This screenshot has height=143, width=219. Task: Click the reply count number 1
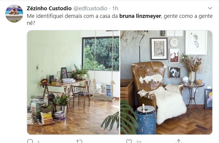click(x=38, y=142)
